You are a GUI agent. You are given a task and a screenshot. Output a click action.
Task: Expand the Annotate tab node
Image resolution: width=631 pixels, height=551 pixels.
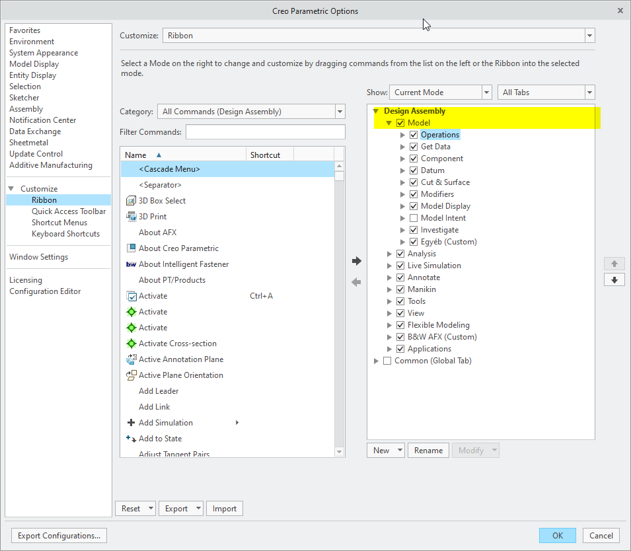[389, 277]
